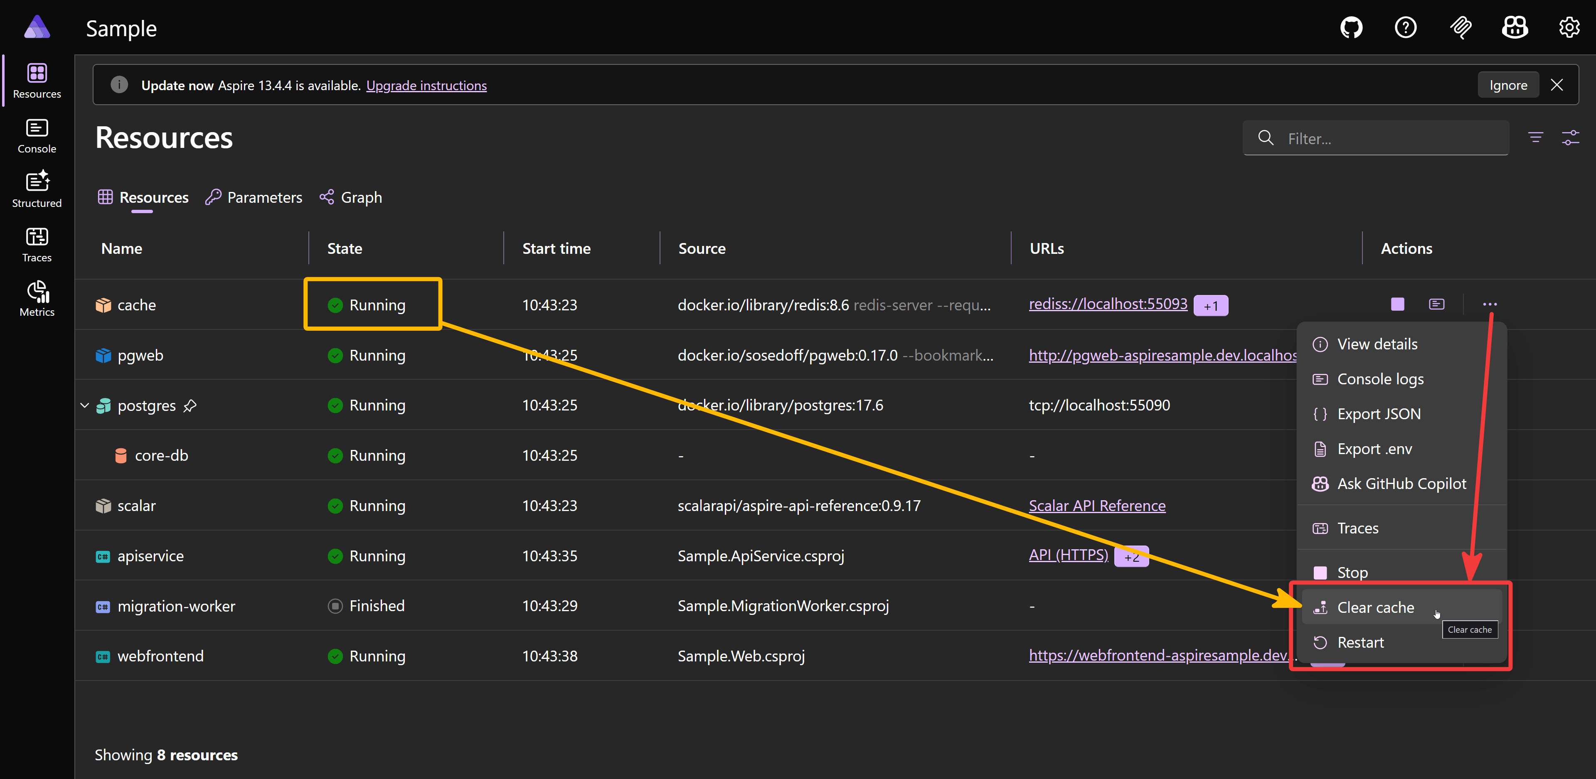Click the console logs icon for cache row
Screen dimensions: 1596x779
[x=1436, y=304]
